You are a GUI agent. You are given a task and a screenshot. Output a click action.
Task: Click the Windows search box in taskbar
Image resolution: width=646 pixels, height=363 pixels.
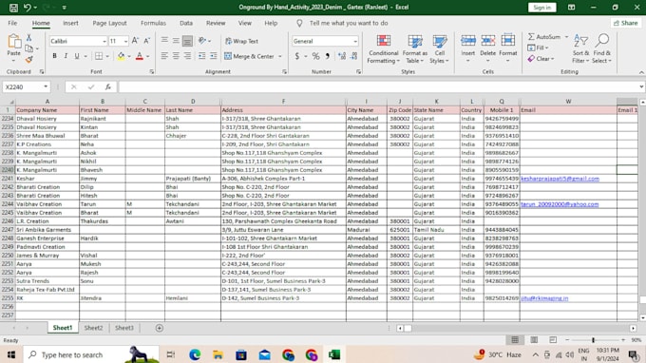91,354
